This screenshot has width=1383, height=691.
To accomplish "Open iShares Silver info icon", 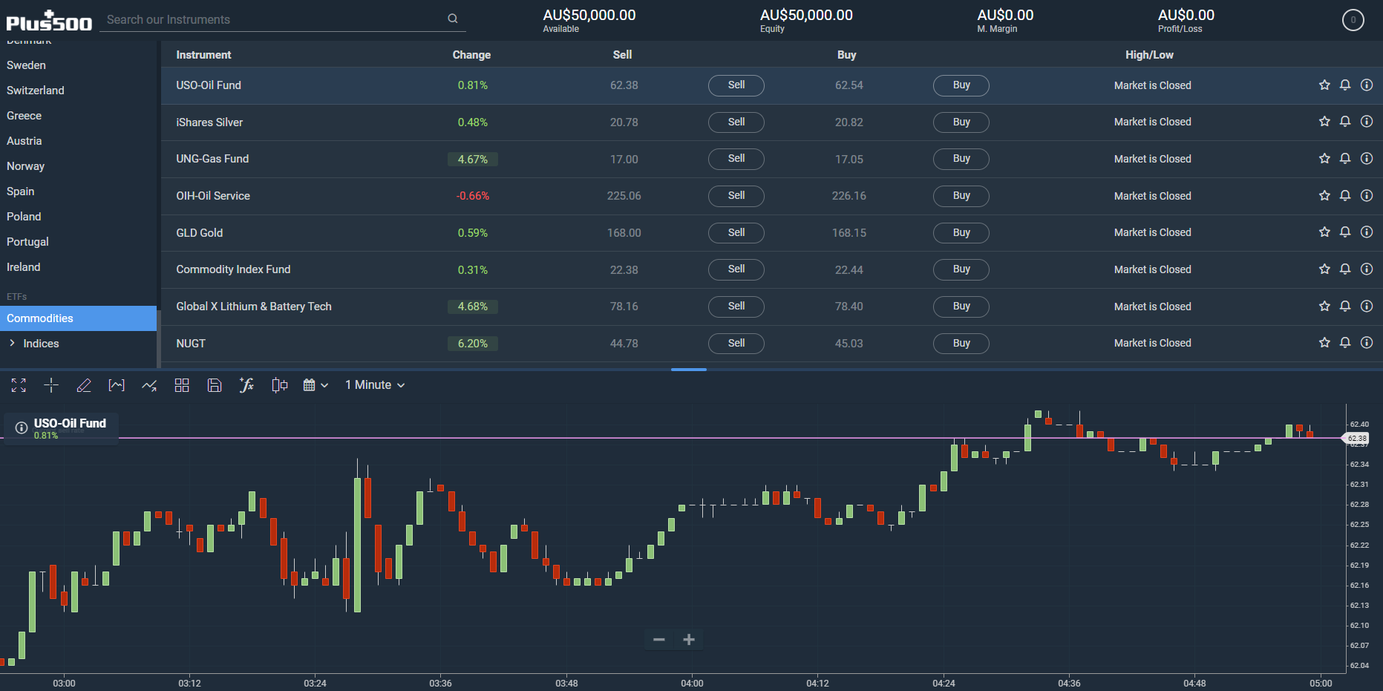I will click(1367, 122).
